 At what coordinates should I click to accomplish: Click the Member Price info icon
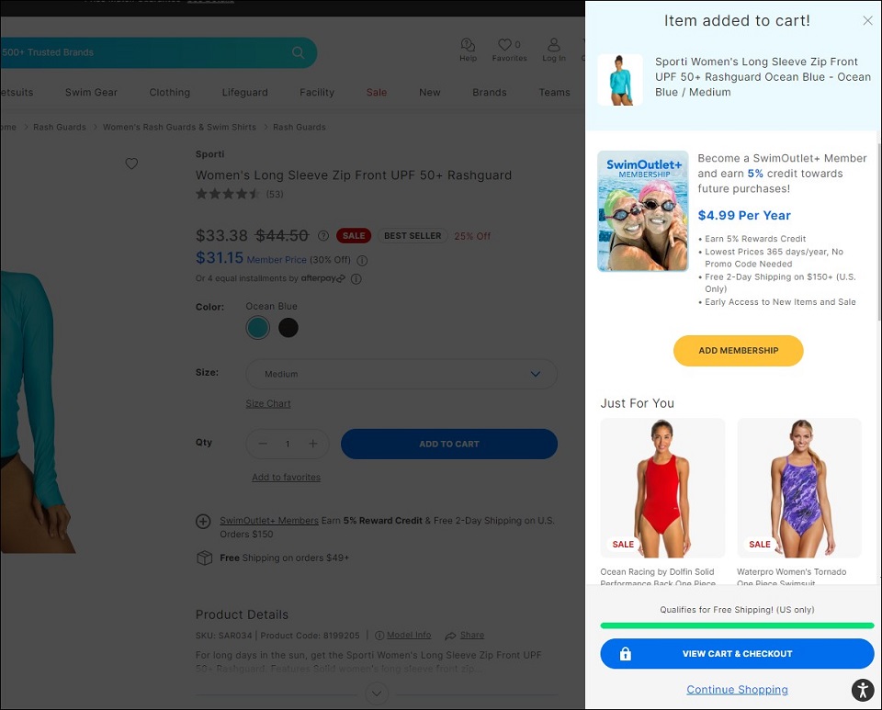(x=362, y=260)
